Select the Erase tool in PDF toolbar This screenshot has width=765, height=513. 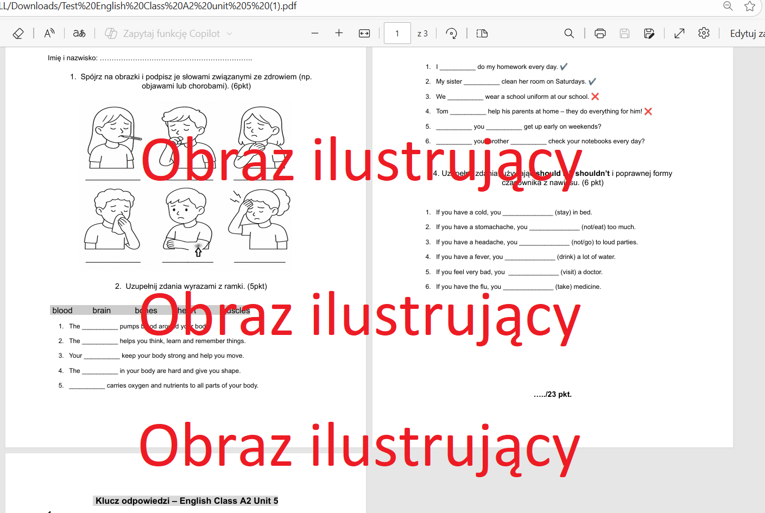tap(18, 34)
